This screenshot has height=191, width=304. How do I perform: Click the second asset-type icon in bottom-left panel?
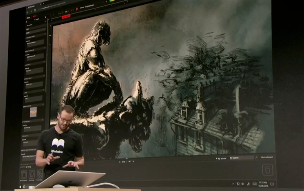[32, 174]
